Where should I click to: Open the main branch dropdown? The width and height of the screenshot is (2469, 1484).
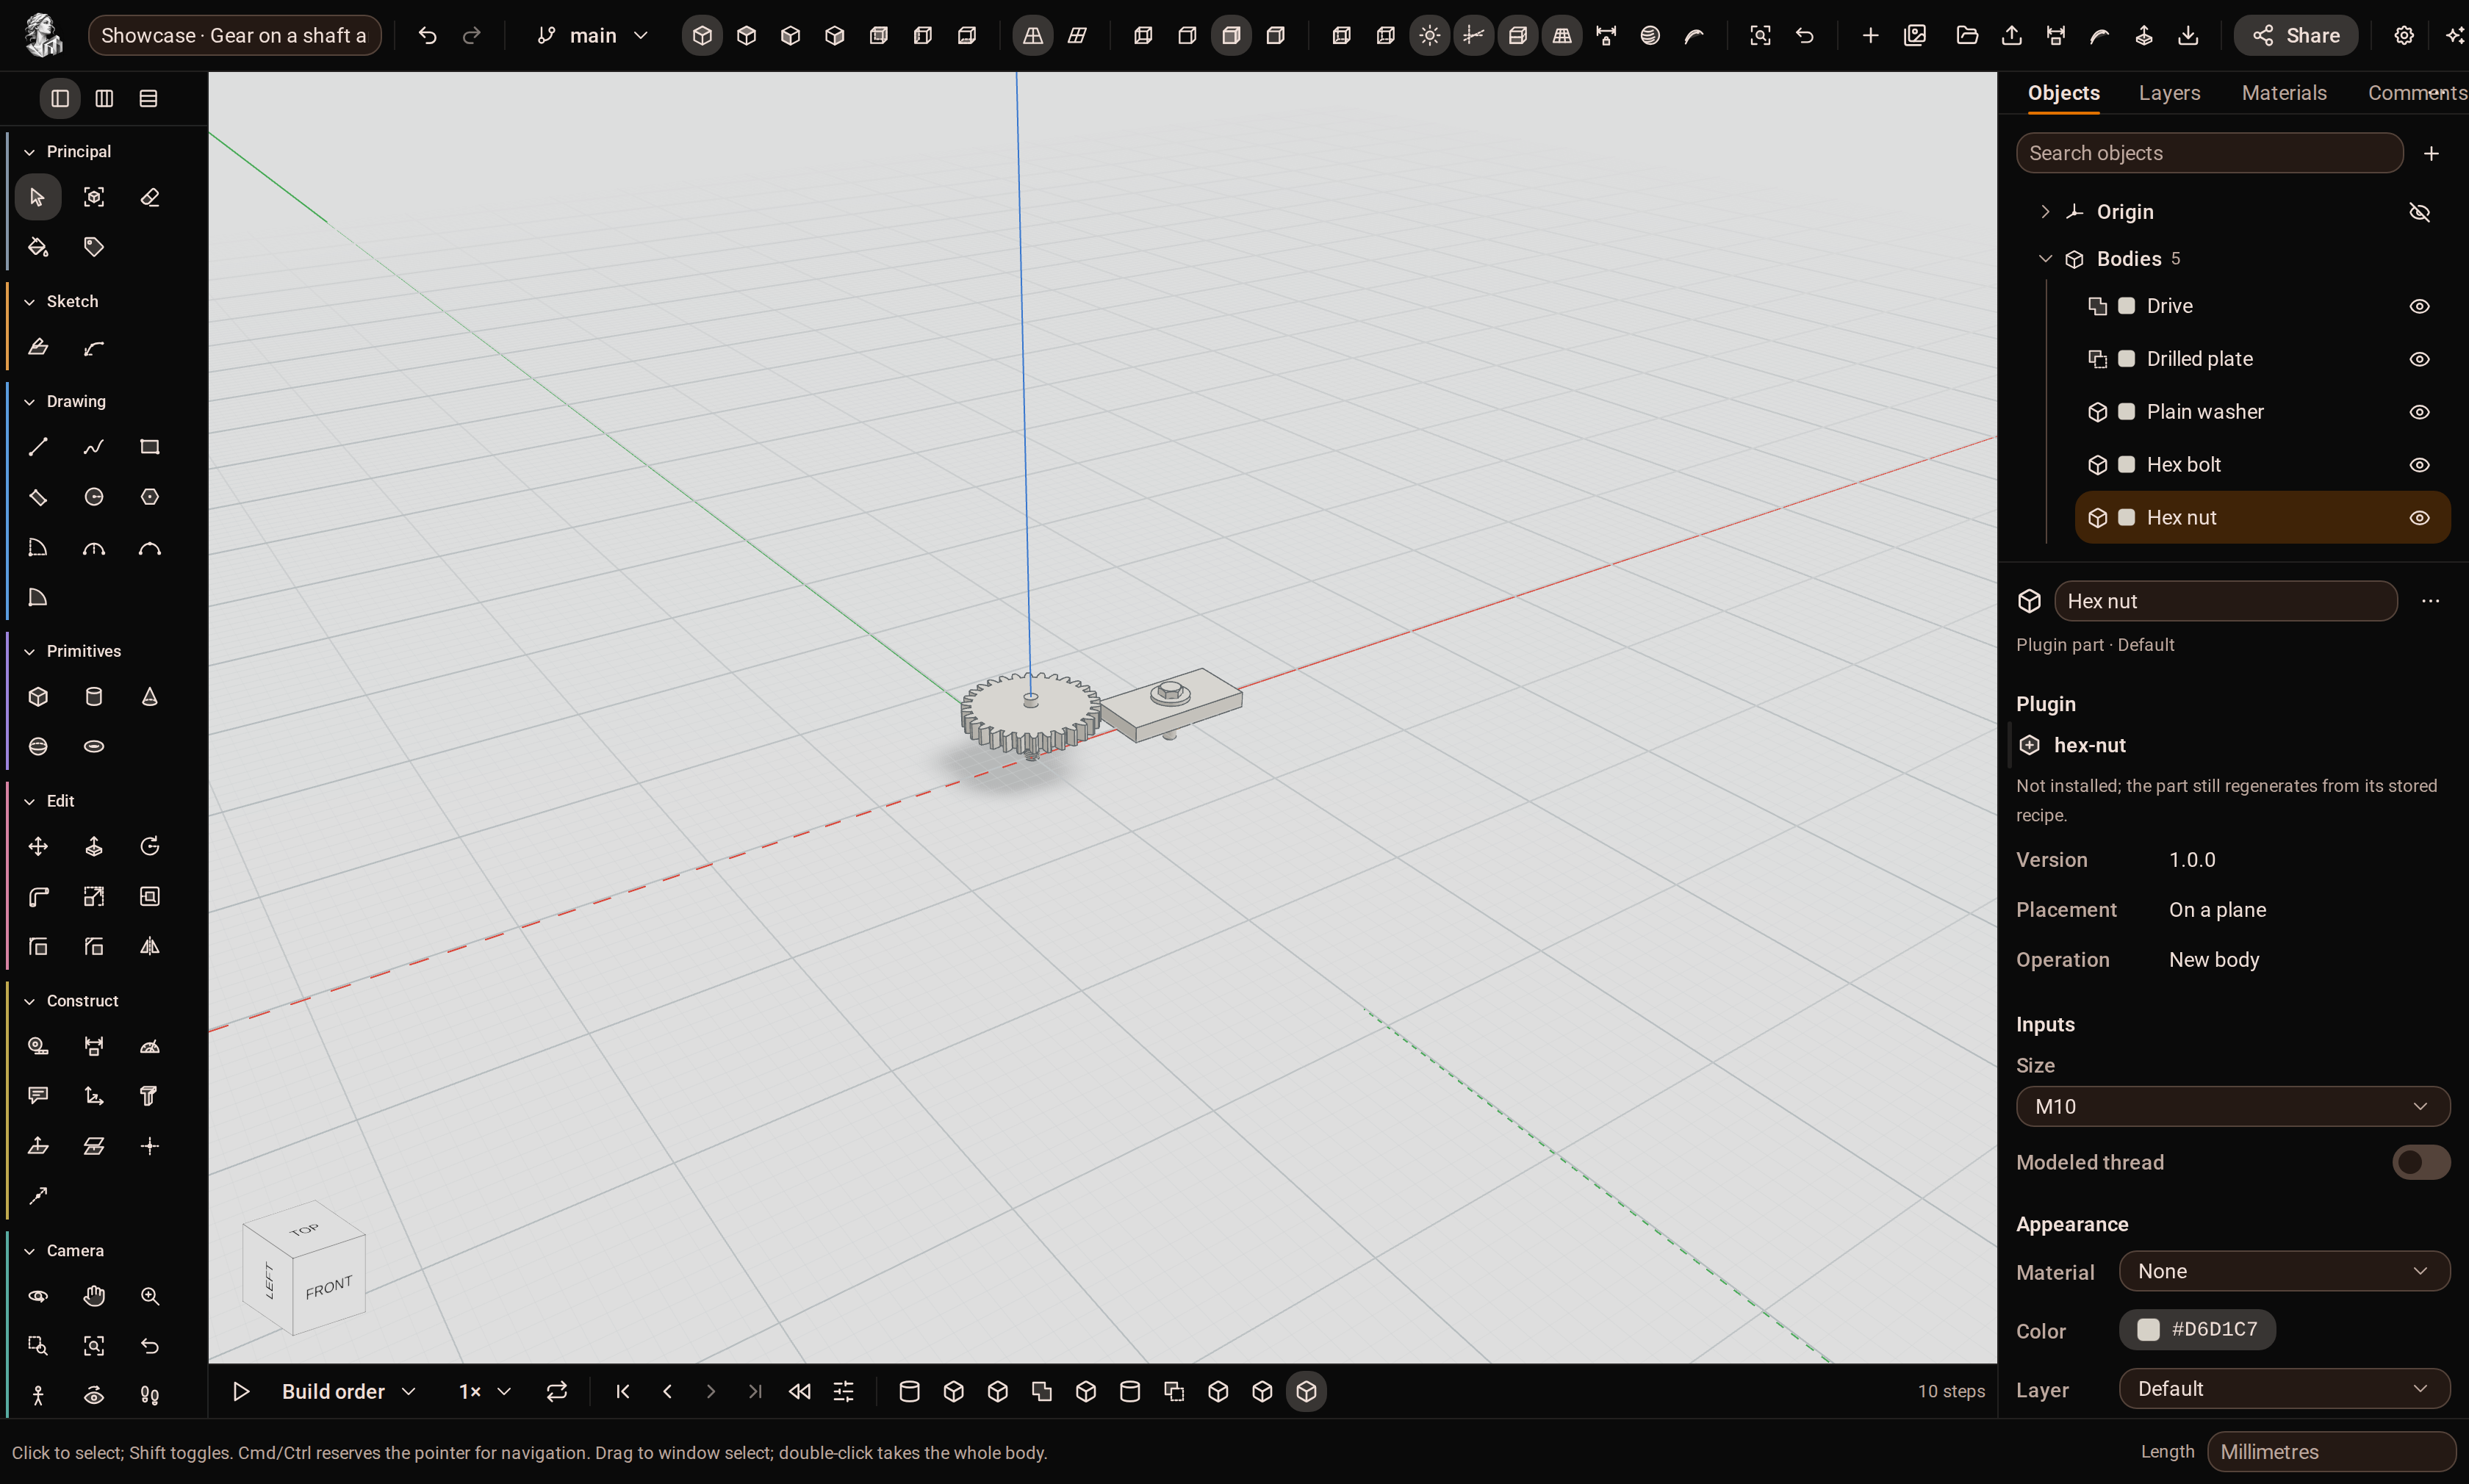pyautogui.click(x=592, y=36)
